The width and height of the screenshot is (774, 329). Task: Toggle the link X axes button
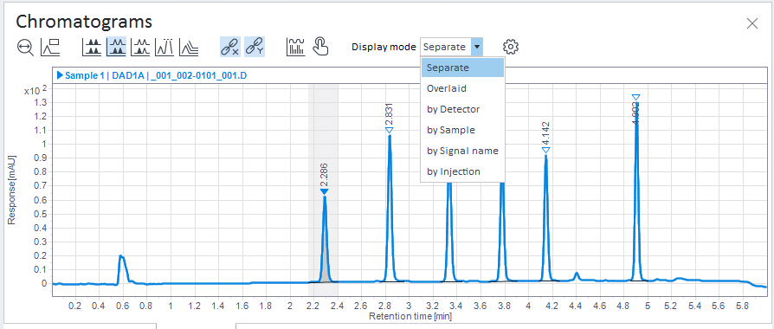pos(230,48)
